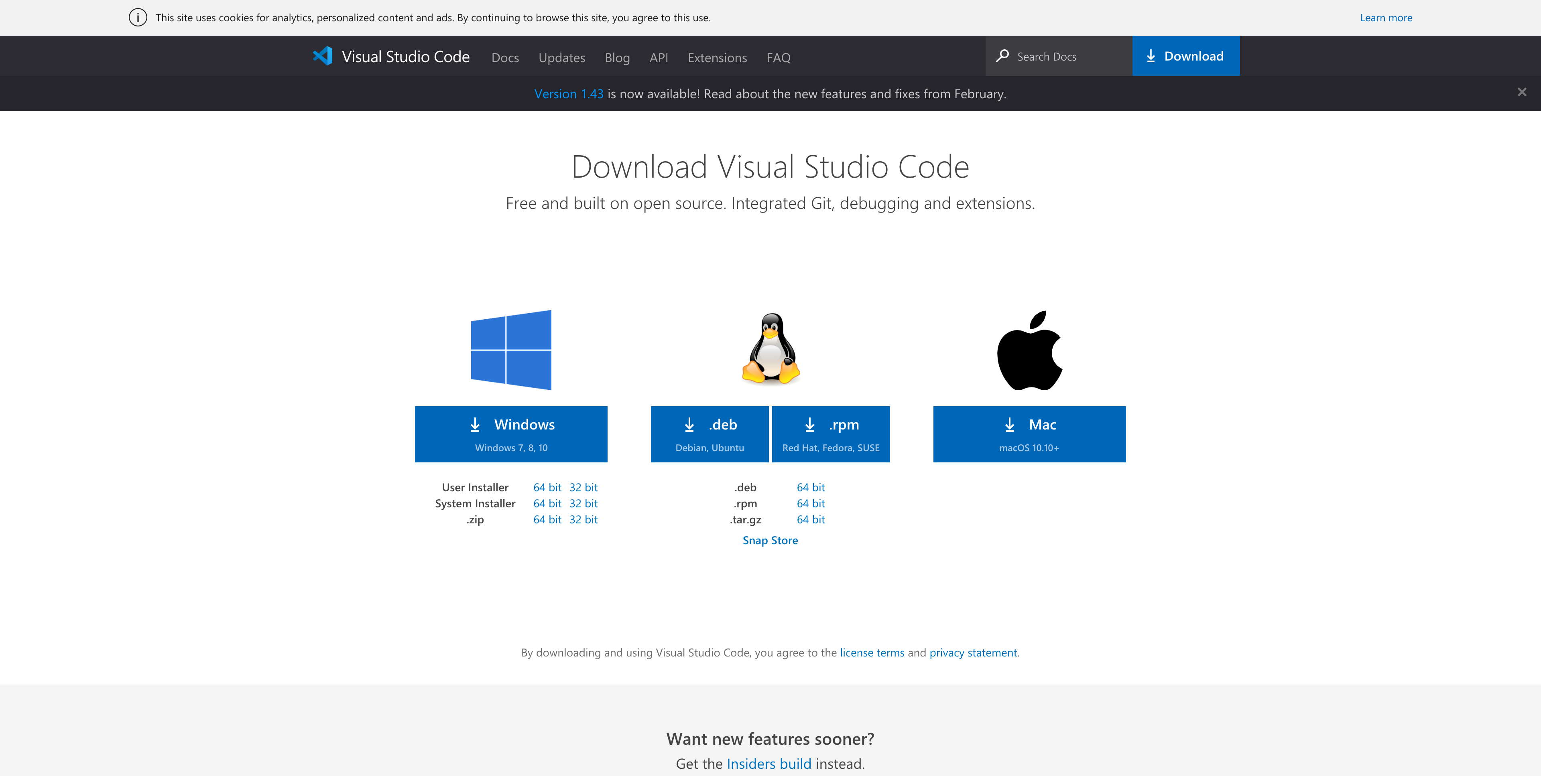Focus the Search Docs input field

click(x=1065, y=56)
